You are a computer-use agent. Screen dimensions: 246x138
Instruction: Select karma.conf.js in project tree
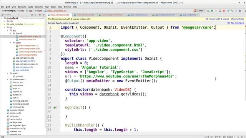coord(15,119)
